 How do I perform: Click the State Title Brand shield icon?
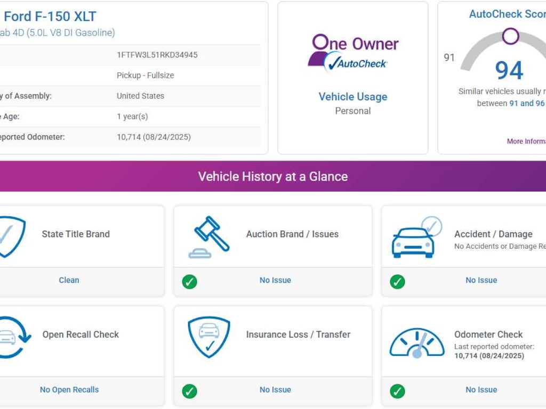pos(11,236)
